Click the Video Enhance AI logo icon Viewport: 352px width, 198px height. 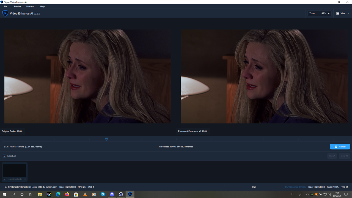pos(5,13)
